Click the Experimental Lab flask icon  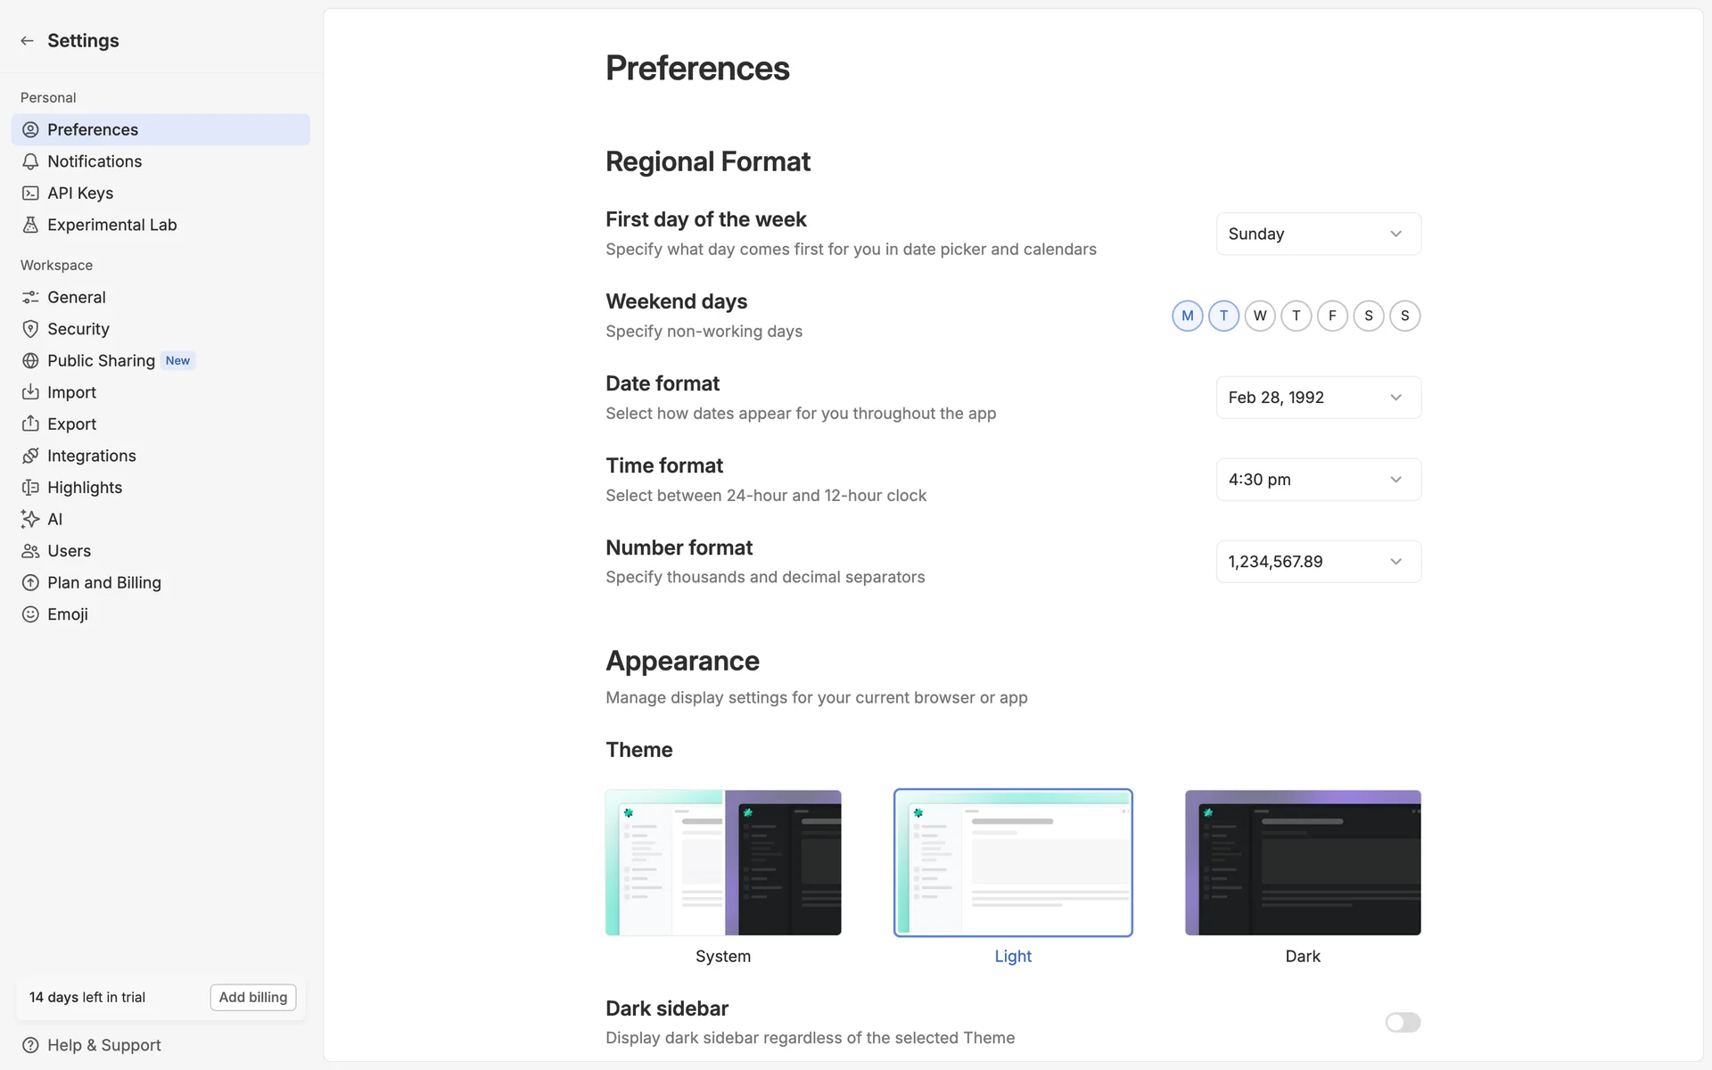pos(30,225)
